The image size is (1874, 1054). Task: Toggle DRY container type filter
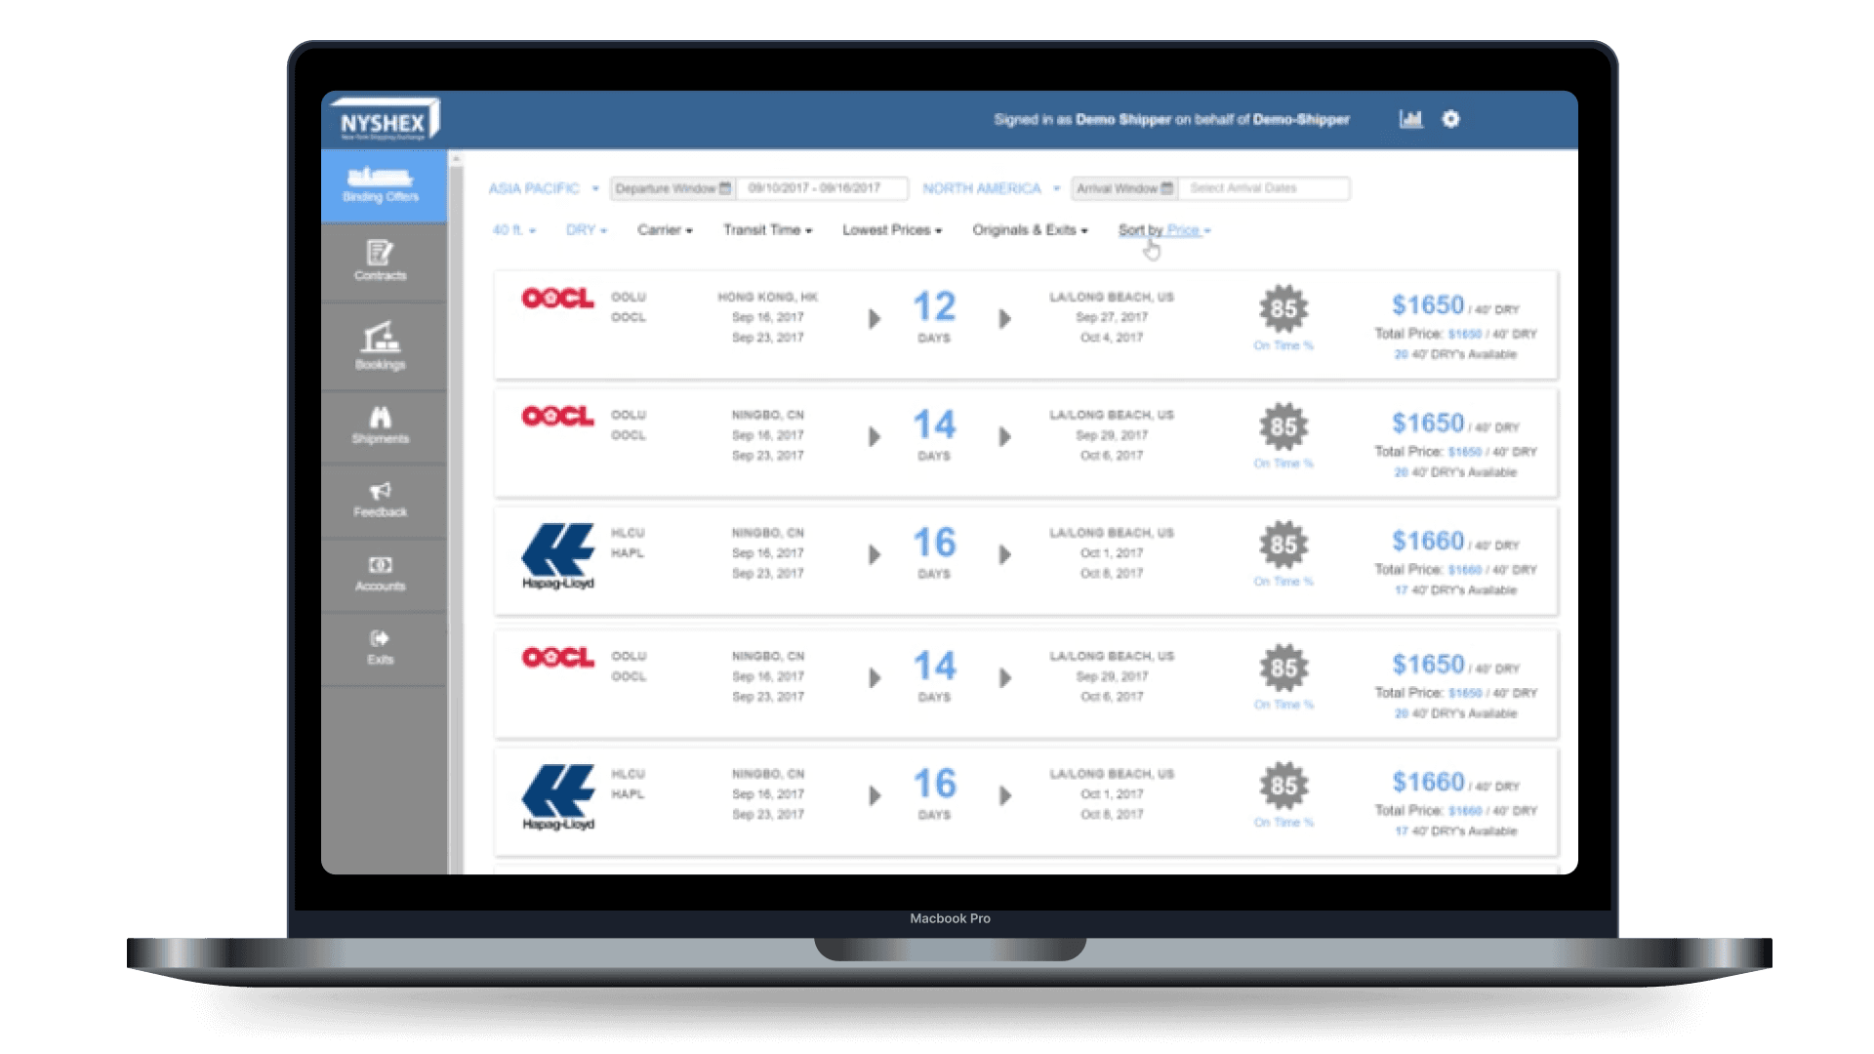tap(581, 229)
